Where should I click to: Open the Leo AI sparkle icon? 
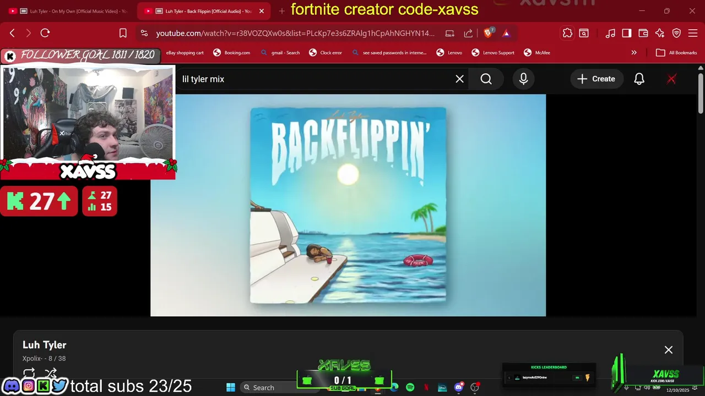pos(660,33)
